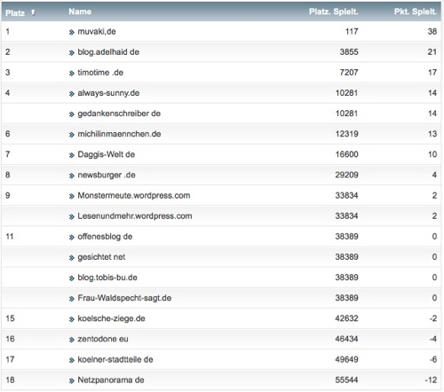This screenshot has height=392, width=444.
Task: Open the Daggis-Welt de link
Action: pyautogui.click(x=107, y=154)
